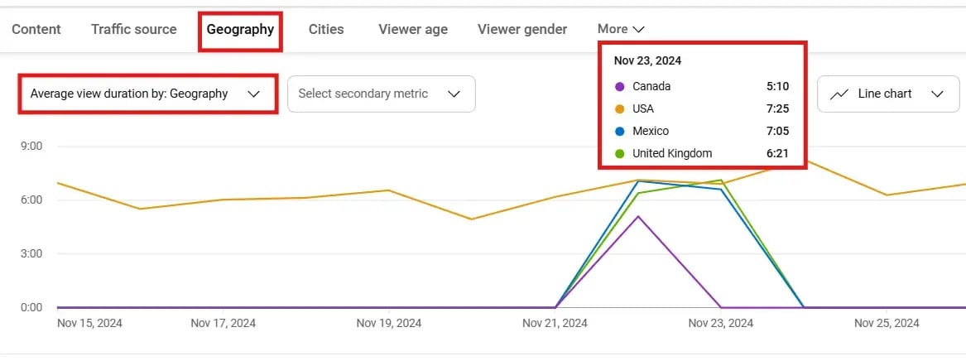Viewport: 966px width, 361px height.
Task: Open Average view duration metric dropdown
Action: tap(147, 94)
